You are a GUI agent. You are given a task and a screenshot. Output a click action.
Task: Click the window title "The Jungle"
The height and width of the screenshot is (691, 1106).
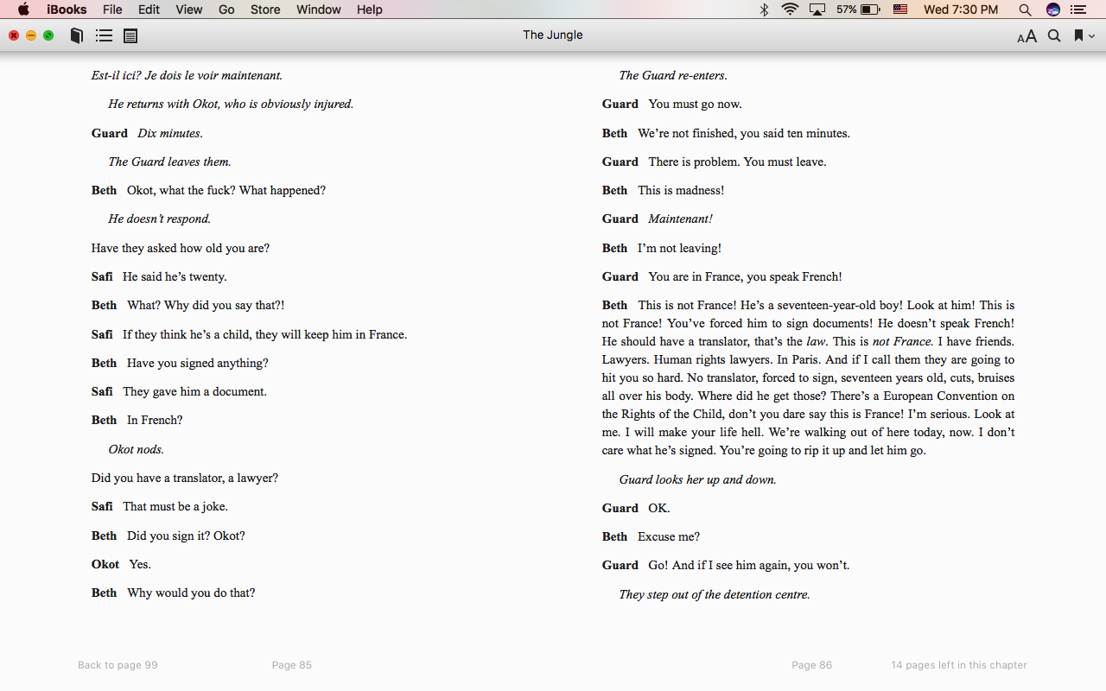click(553, 35)
